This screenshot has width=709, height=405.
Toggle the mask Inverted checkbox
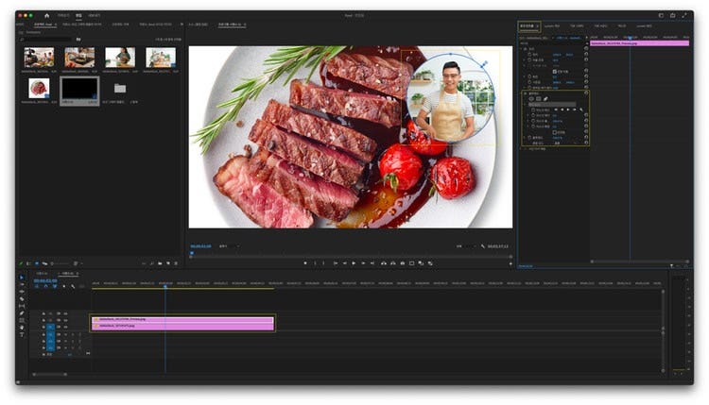554,132
